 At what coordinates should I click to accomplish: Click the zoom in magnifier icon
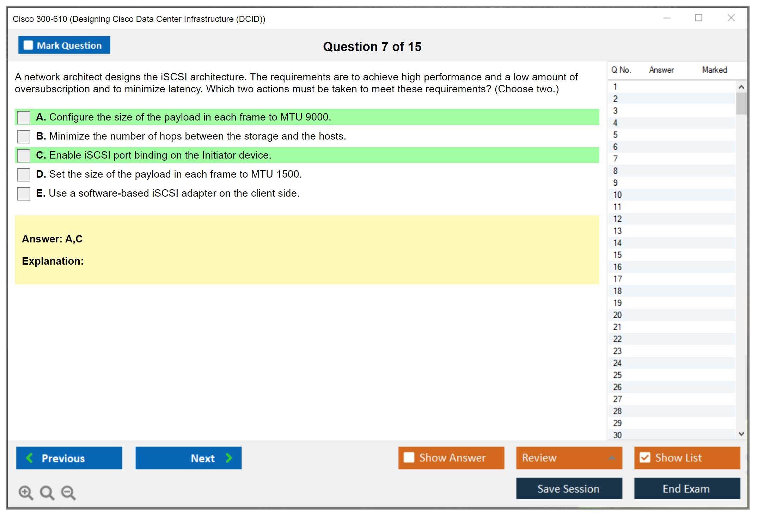click(26, 492)
